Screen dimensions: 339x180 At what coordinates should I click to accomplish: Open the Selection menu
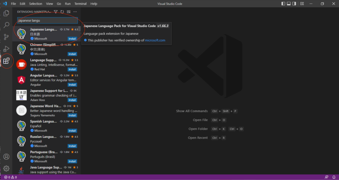tap(36, 4)
